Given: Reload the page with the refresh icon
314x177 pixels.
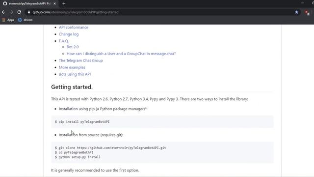Looking at the screenshot, I should tap(19, 12).
